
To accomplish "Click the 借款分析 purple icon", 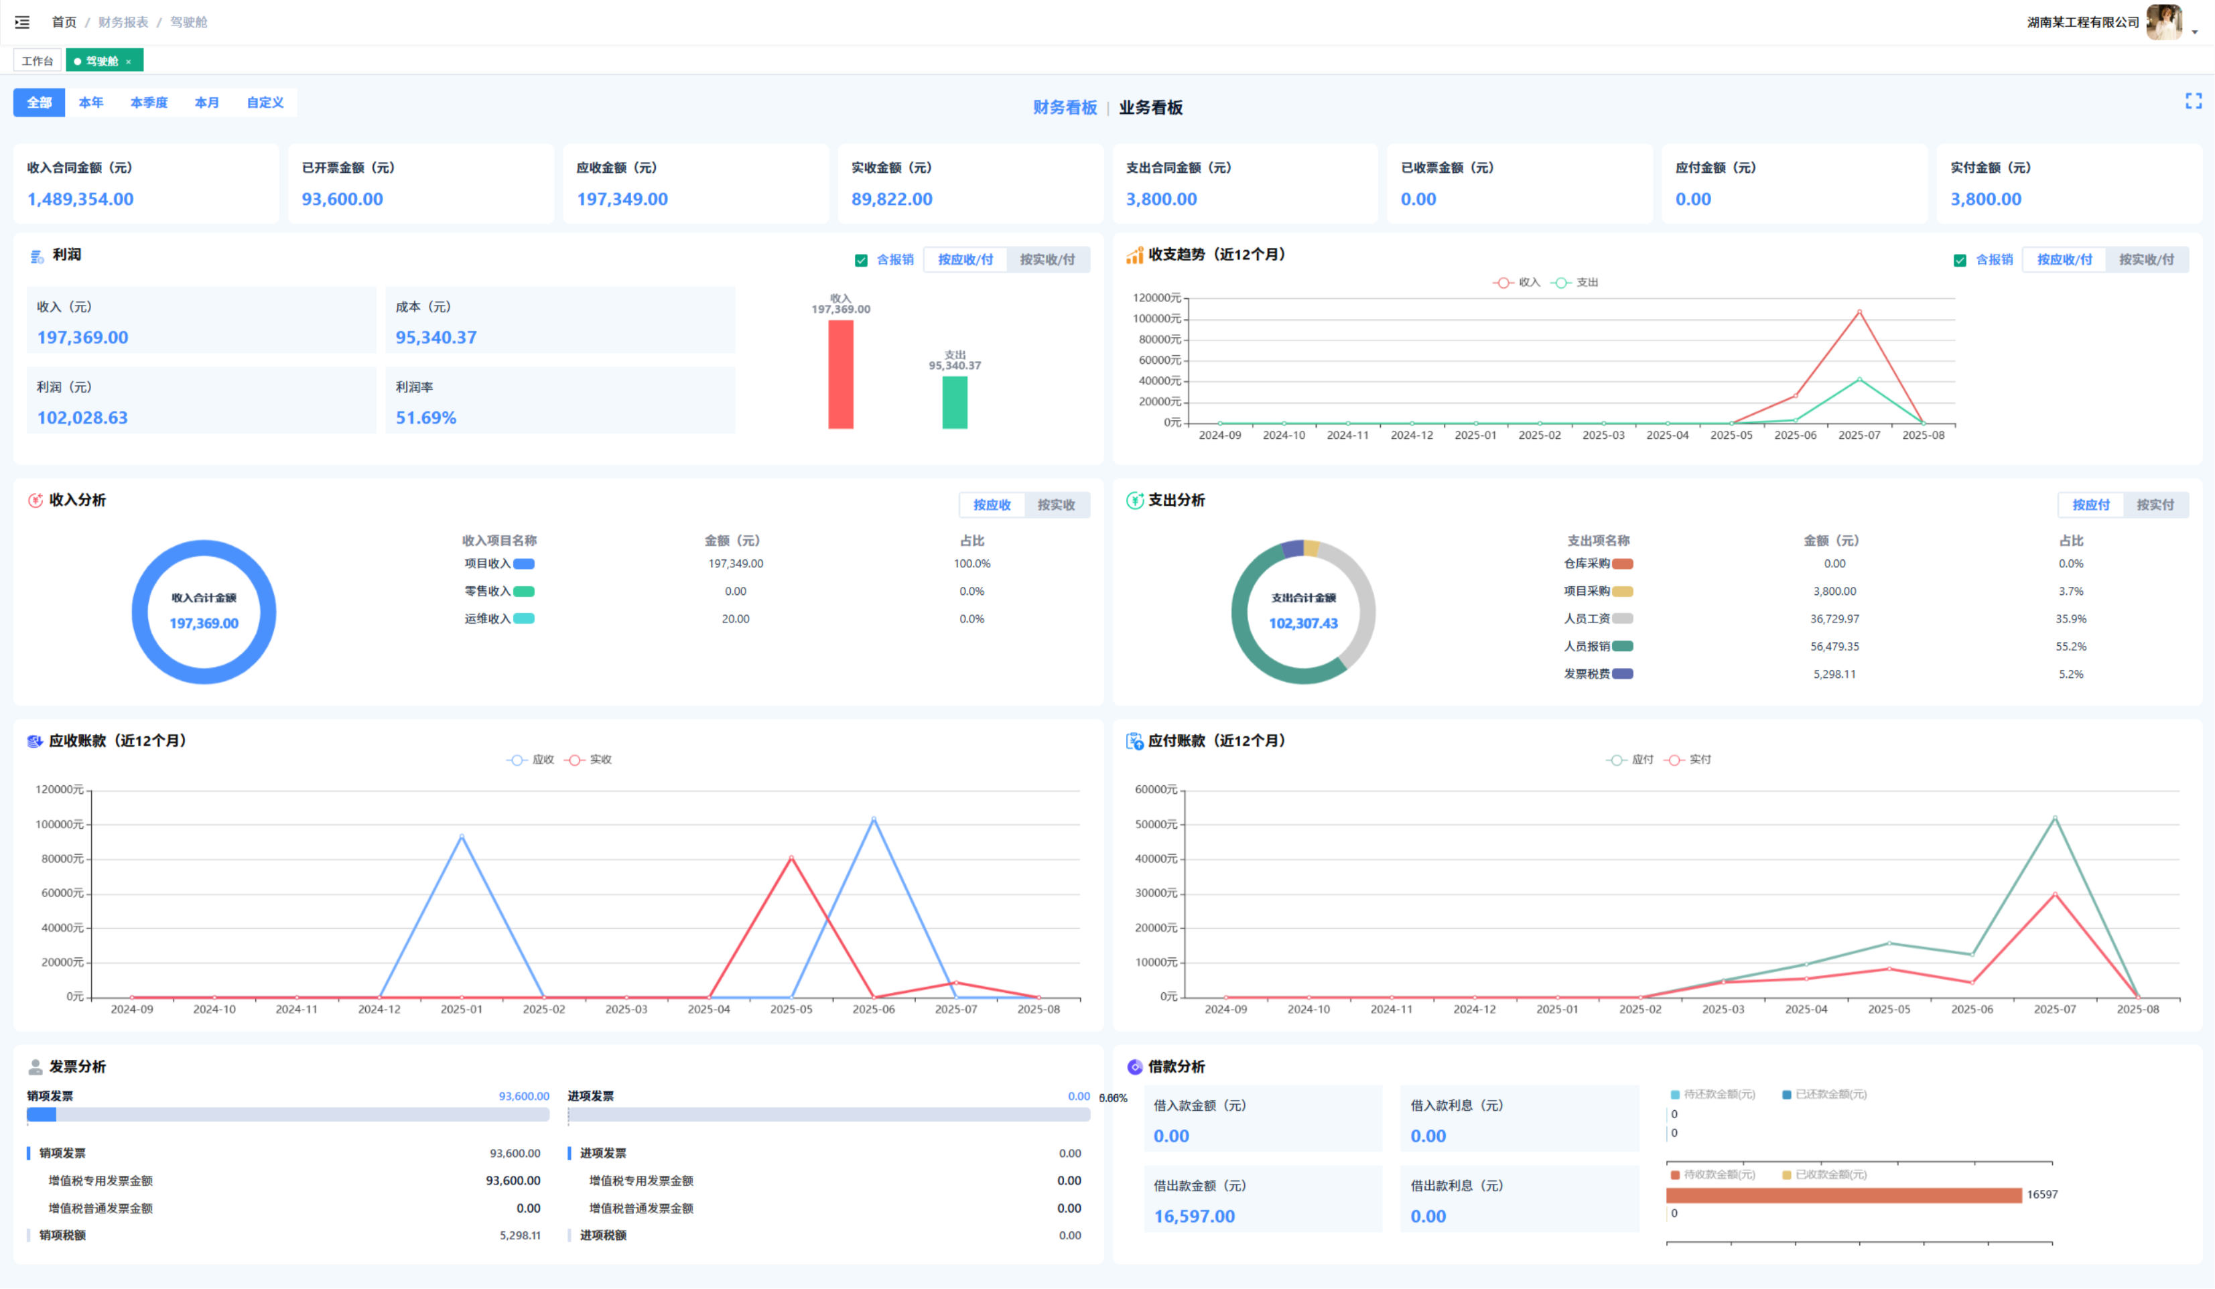I will tap(1135, 1067).
